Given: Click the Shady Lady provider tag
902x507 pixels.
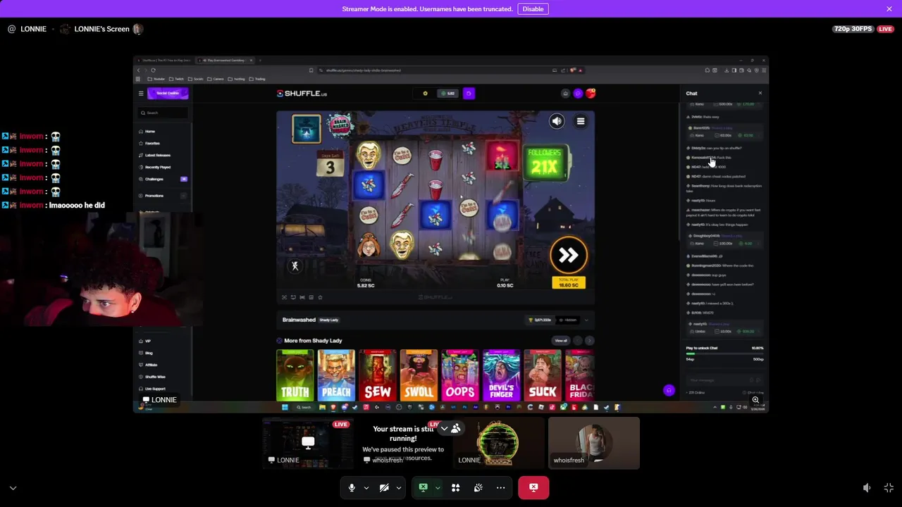Looking at the screenshot, I should pos(329,320).
